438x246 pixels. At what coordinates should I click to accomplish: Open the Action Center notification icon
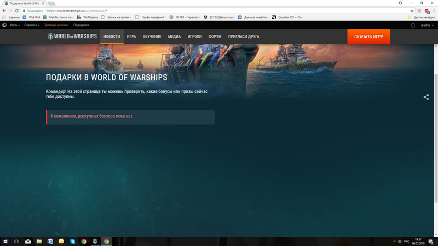click(431, 242)
